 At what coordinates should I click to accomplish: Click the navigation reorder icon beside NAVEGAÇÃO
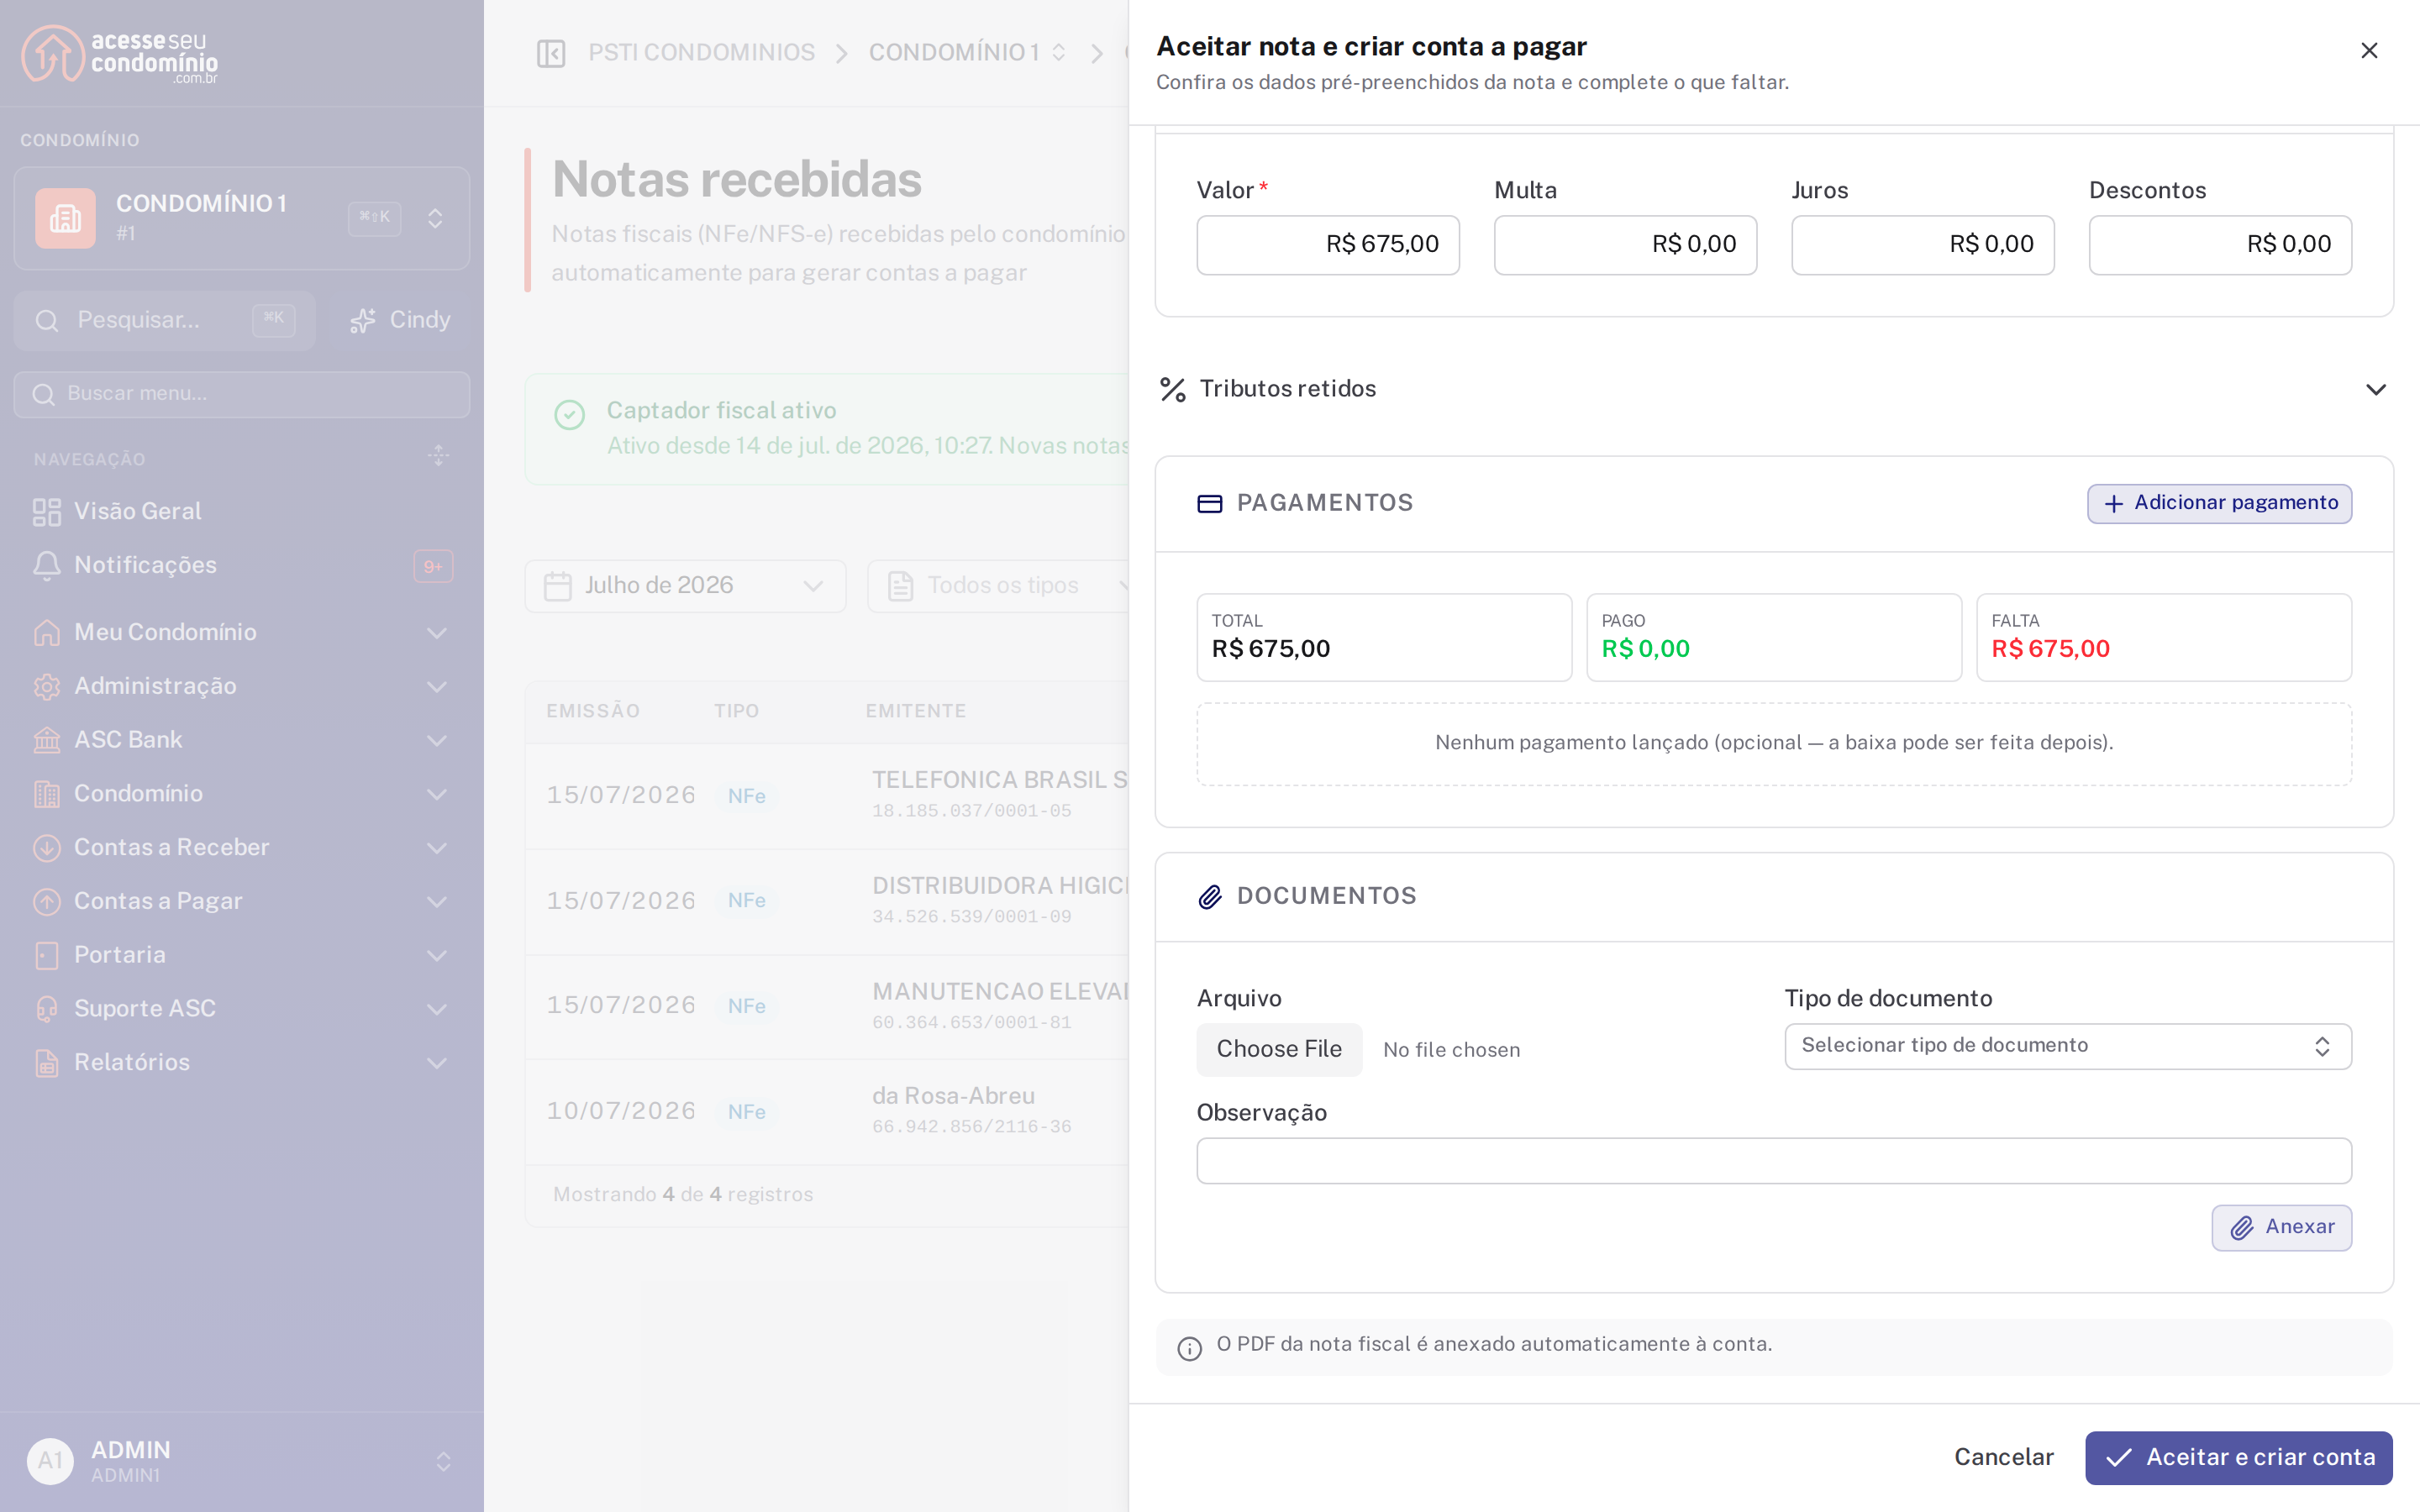(x=438, y=456)
